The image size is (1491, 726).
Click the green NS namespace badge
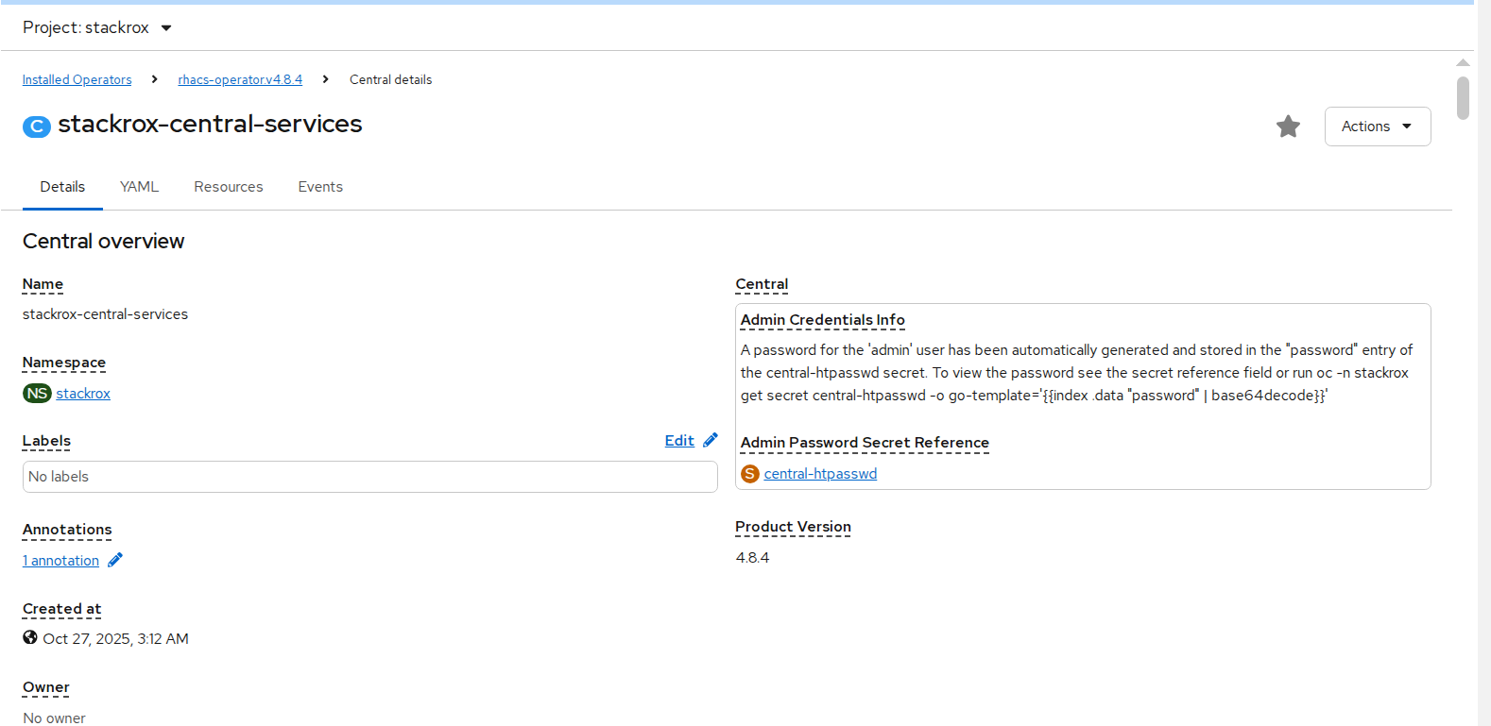coord(37,394)
